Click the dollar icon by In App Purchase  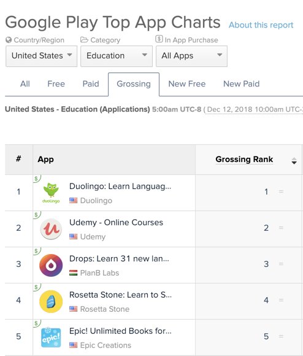159,39
